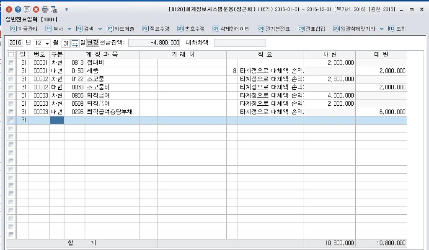Click the printer icon
This screenshot has width=429, height=250.
coord(45,9)
